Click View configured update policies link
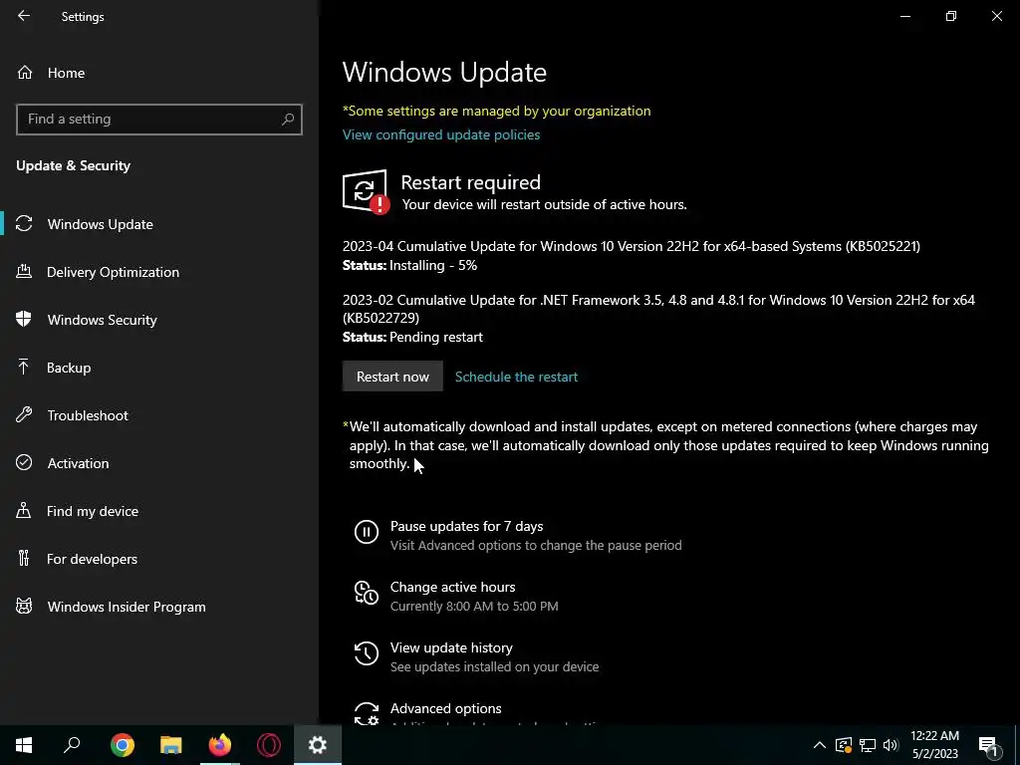The image size is (1020, 765). pyautogui.click(x=441, y=134)
